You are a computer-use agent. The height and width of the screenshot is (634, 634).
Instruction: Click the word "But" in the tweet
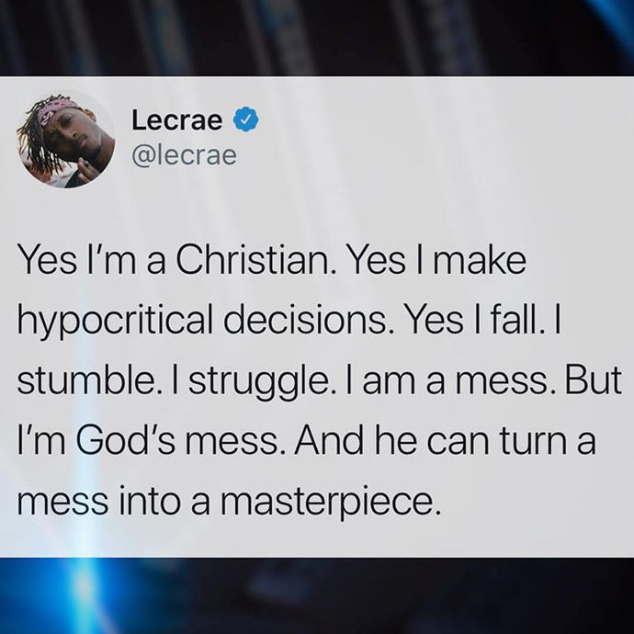click(594, 380)
